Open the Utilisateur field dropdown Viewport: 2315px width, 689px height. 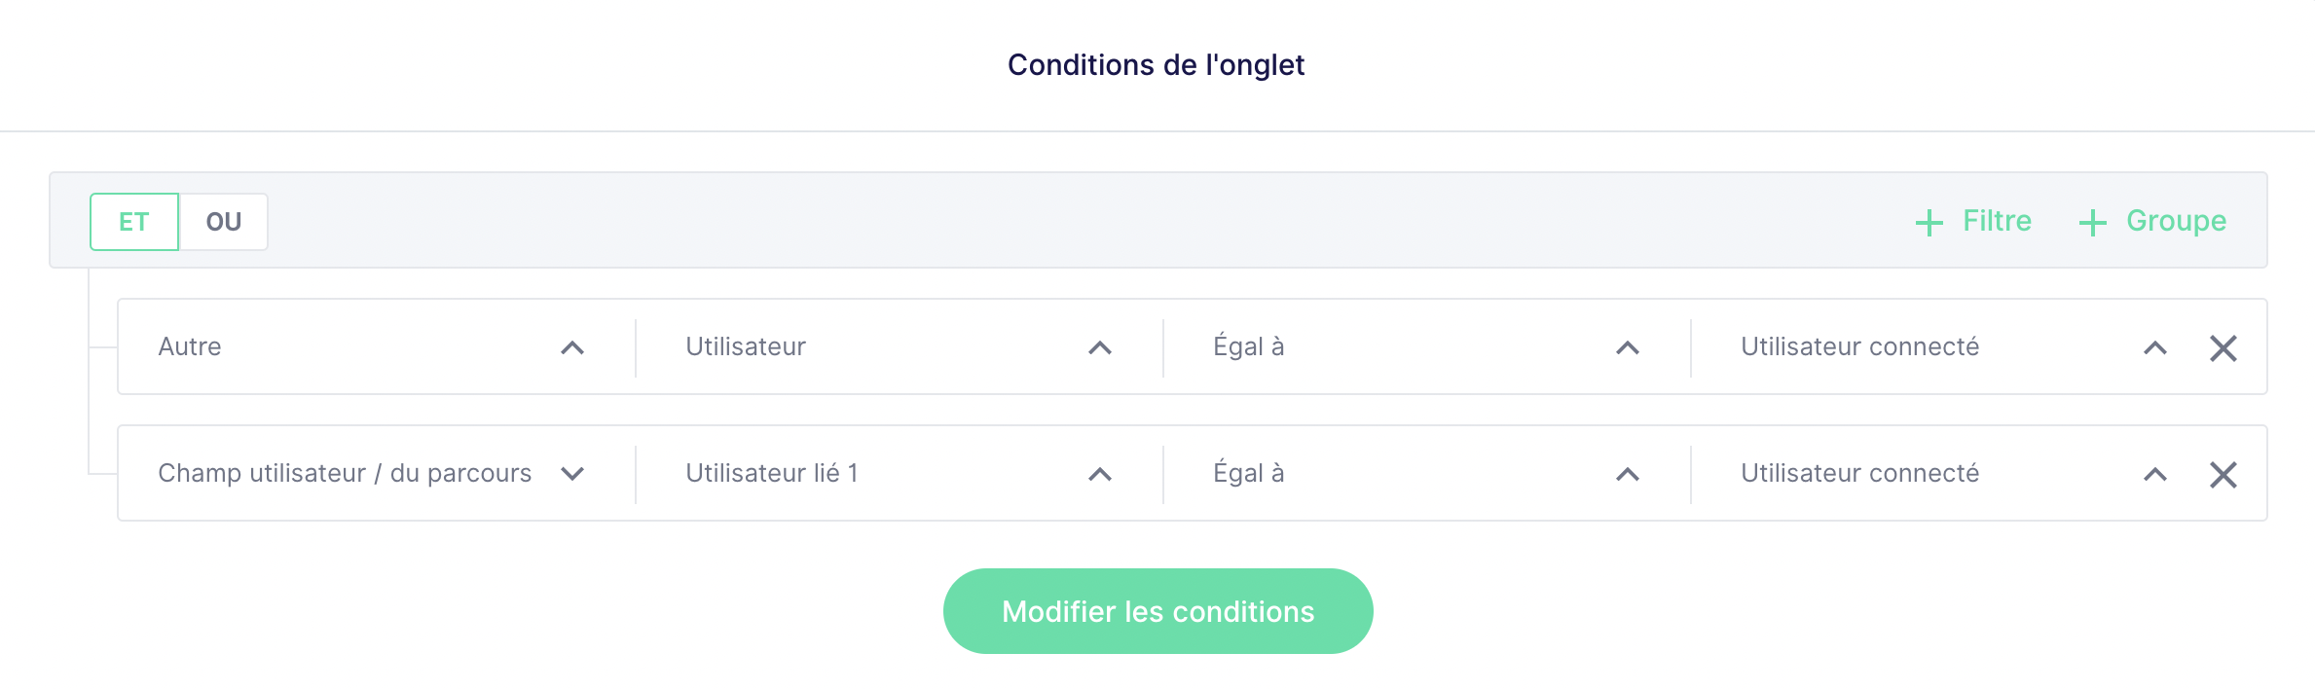point(900,347)
